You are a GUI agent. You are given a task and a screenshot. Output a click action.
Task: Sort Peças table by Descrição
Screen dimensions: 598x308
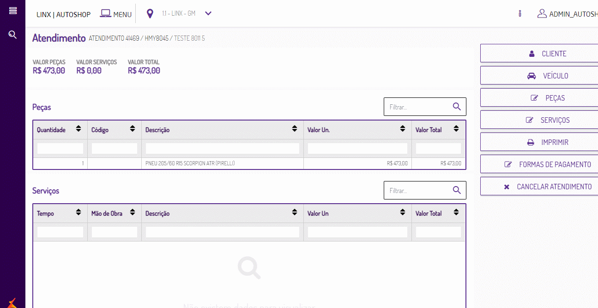click(295, 129)
